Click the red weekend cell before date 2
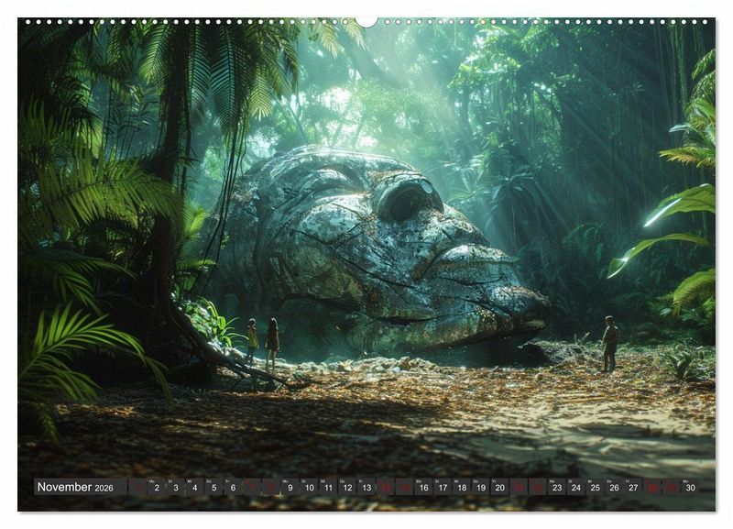The width and height of the screenshot is (733, 529). [x=137, y=488]
